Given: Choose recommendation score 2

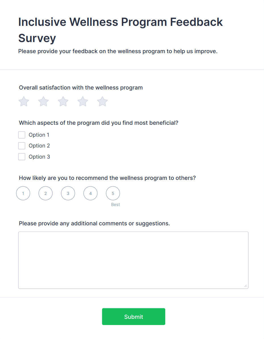Looking at the screenshot, I should click(x=45, y=194).
